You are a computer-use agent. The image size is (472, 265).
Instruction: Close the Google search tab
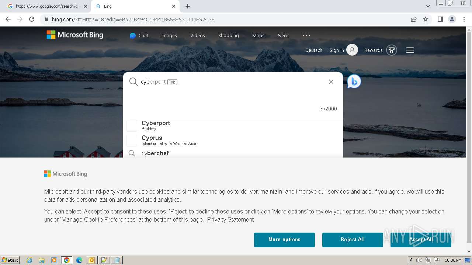click(x=86, y=6)
